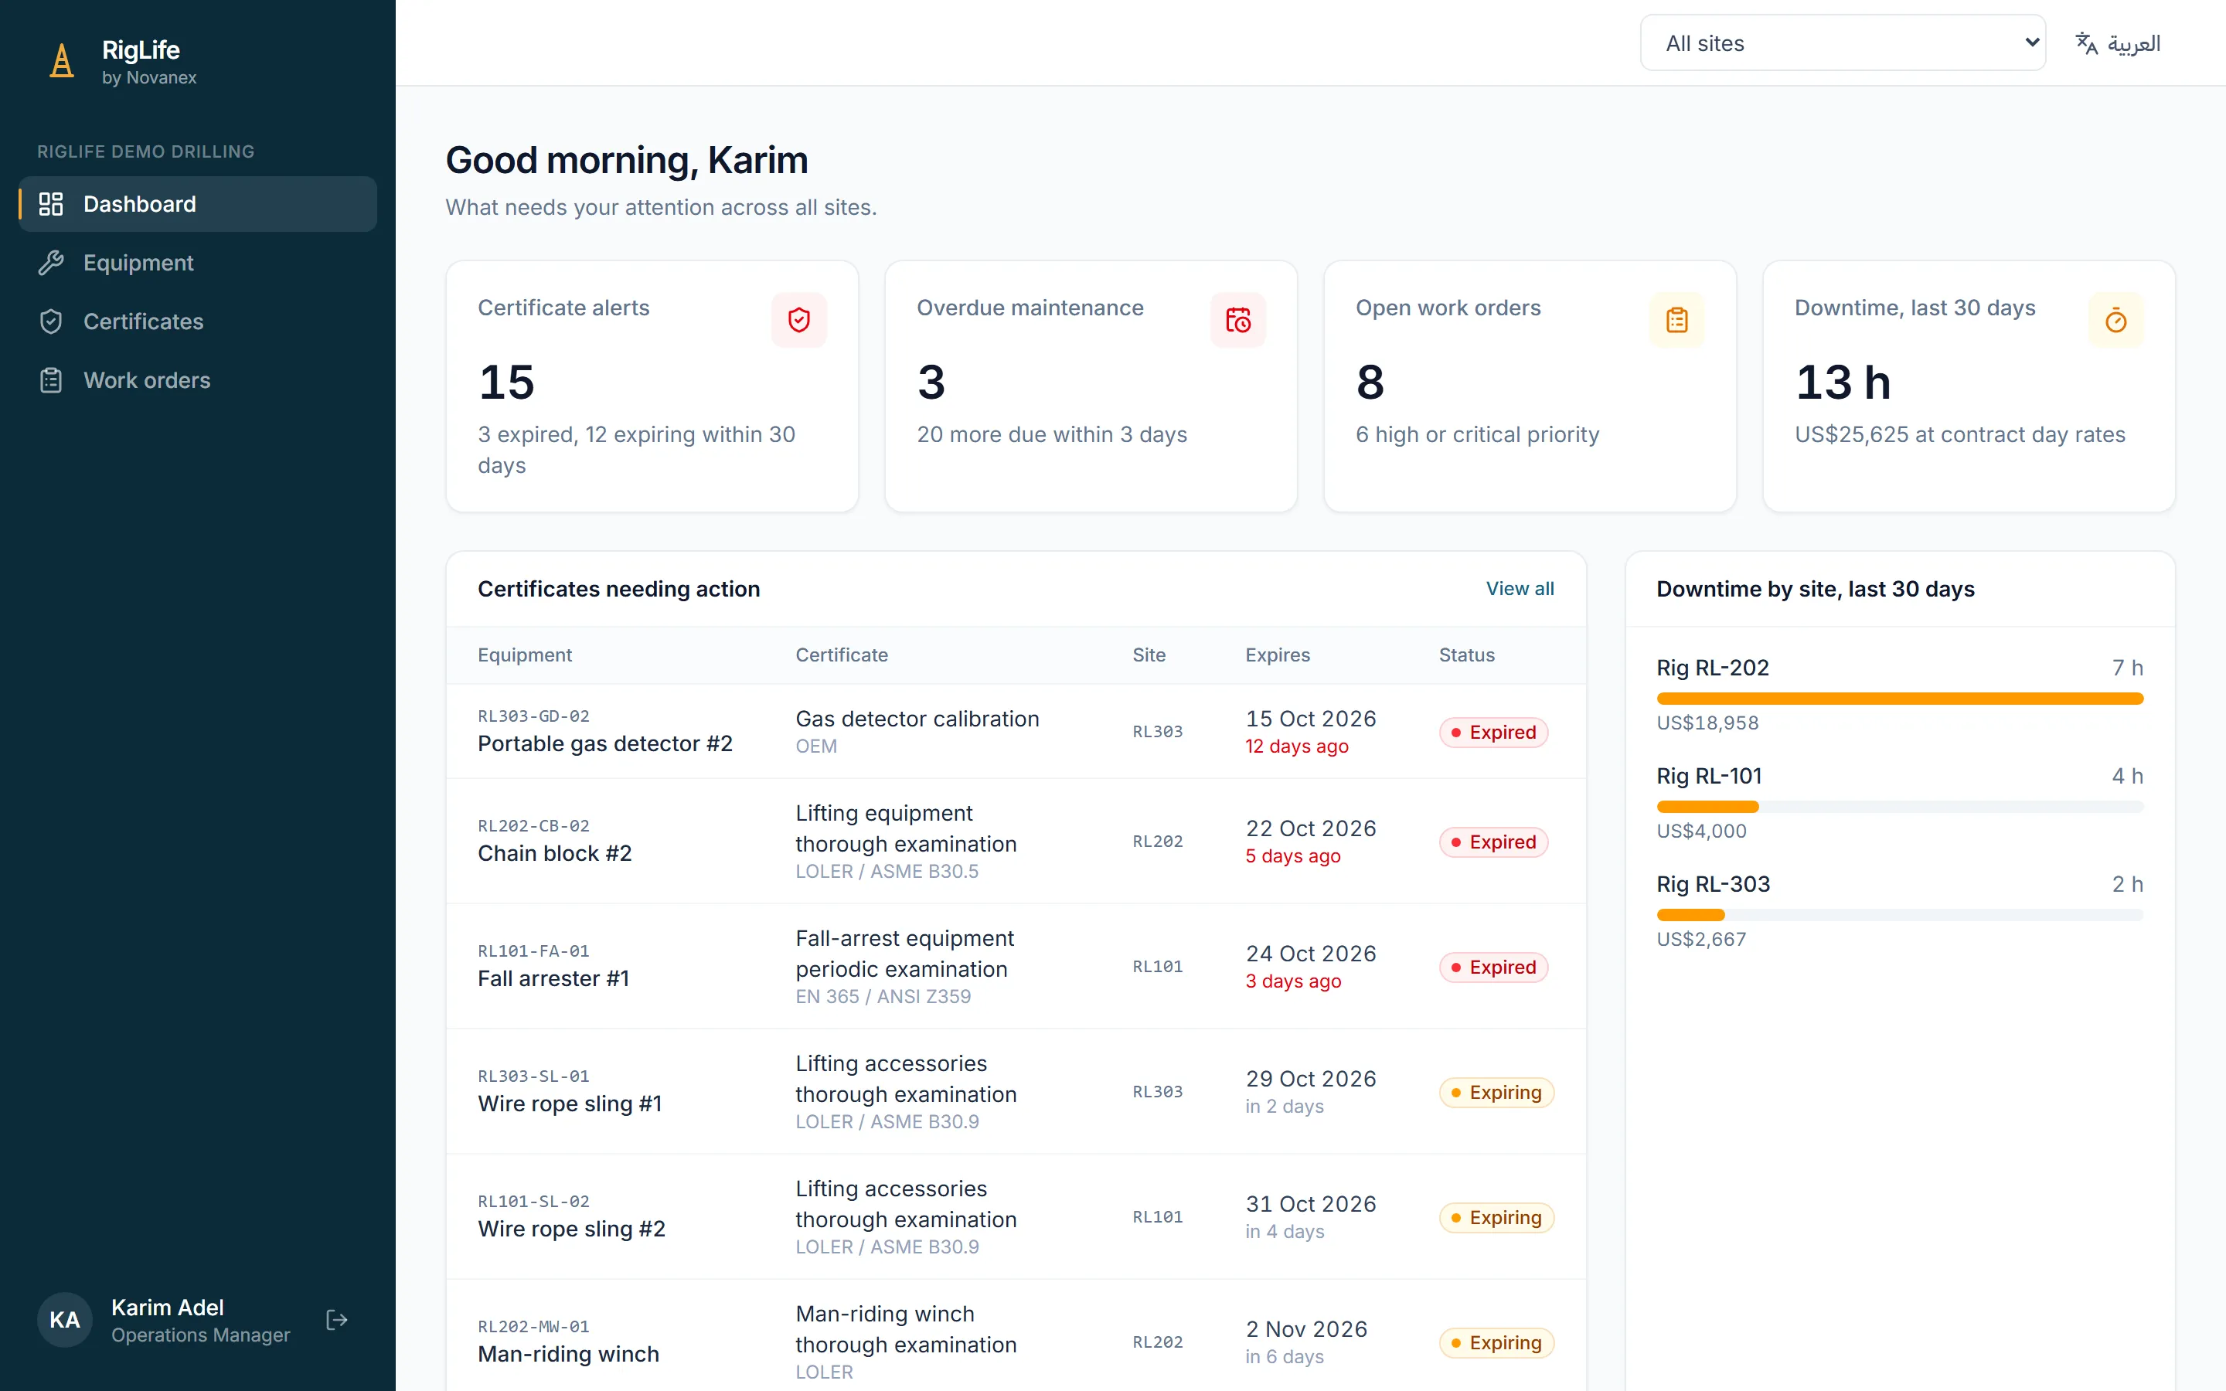Open the Certificates menu item
Viewport: 2226px width, 1391px height.
(x=198, y=322)
